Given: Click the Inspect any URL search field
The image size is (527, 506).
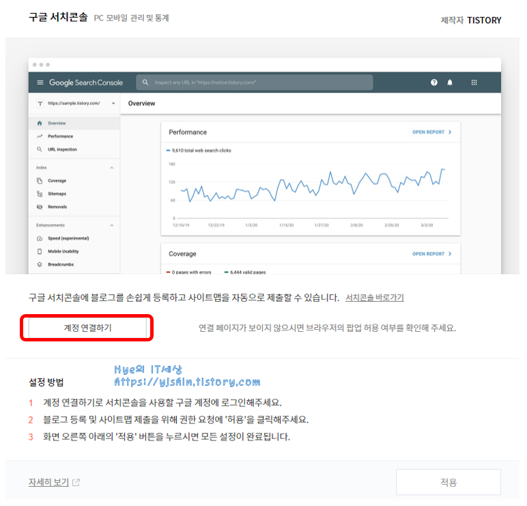Looking at the screenshot, I should 255,83.
